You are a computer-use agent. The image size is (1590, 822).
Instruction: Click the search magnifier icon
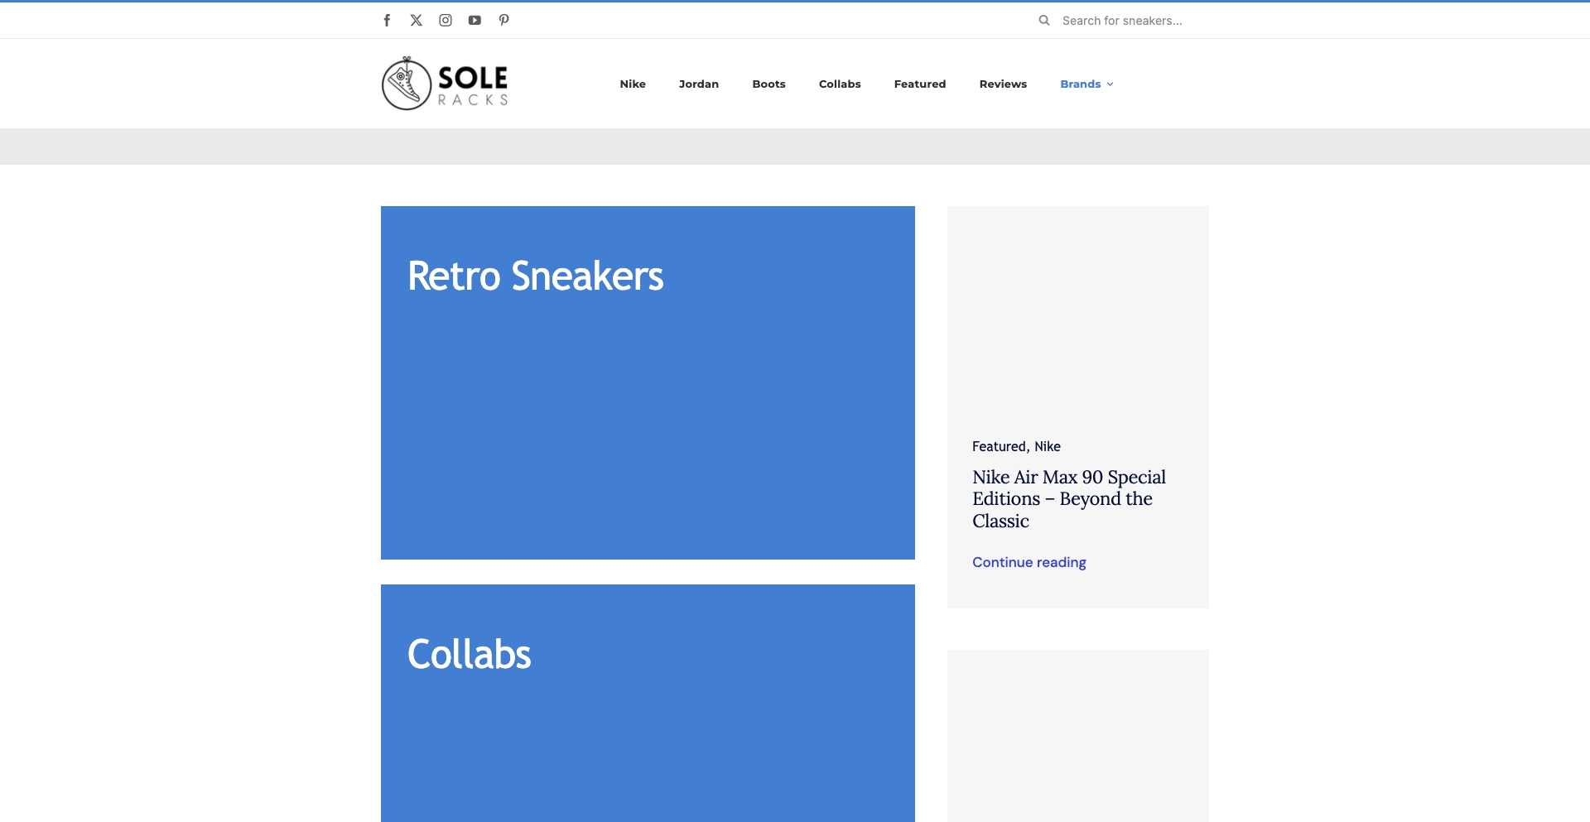click(1043, 20)
